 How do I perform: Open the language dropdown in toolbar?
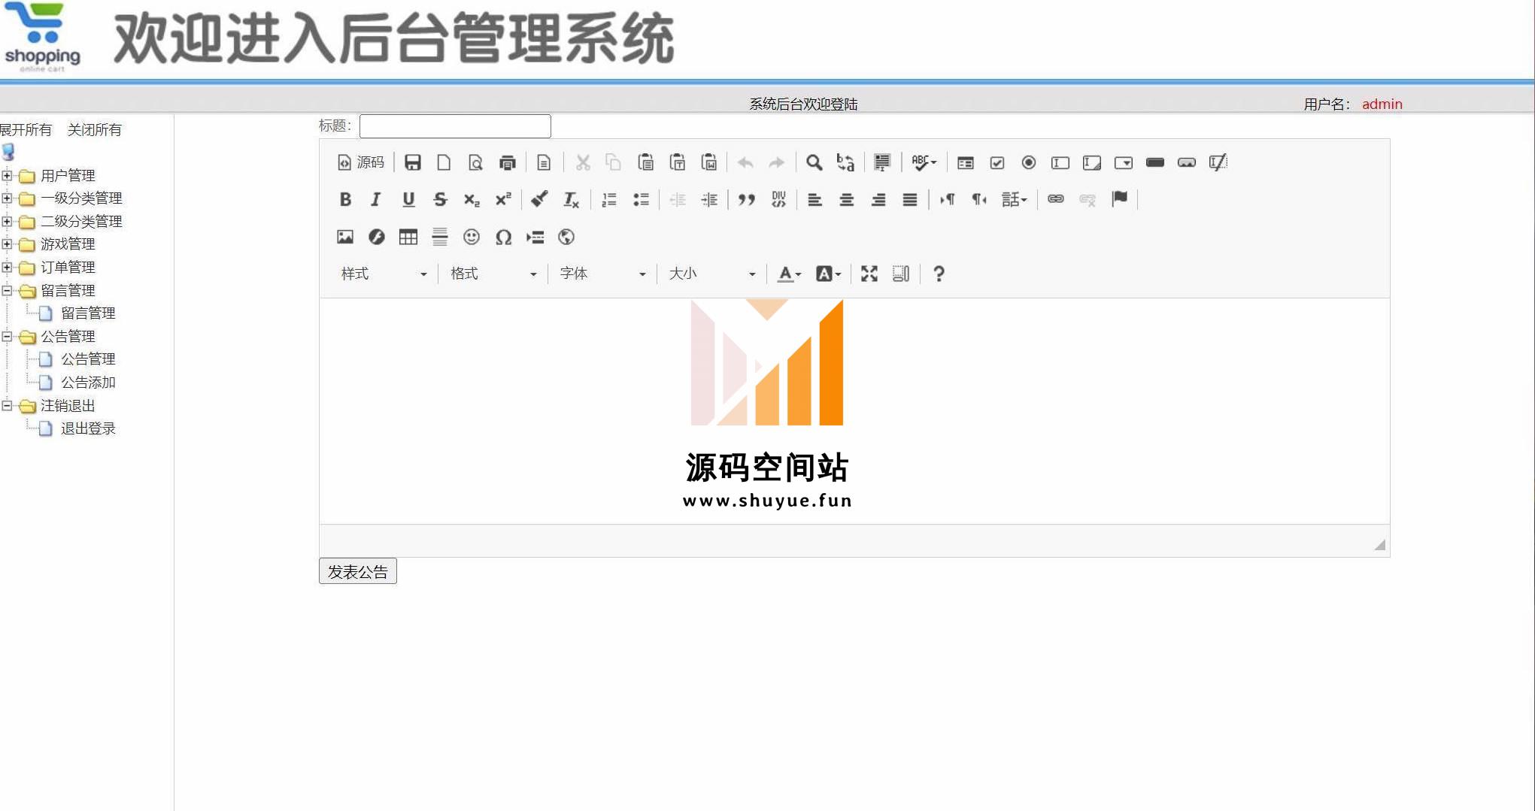pyautogui.click(x=1014, y=199)
